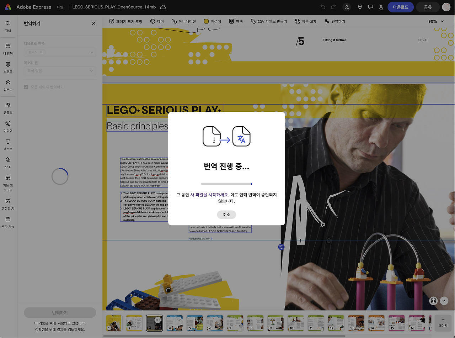Screen dimensions: 455x338
Task: Select page 16 thumbnail
Action: click(x=417, y=323)
